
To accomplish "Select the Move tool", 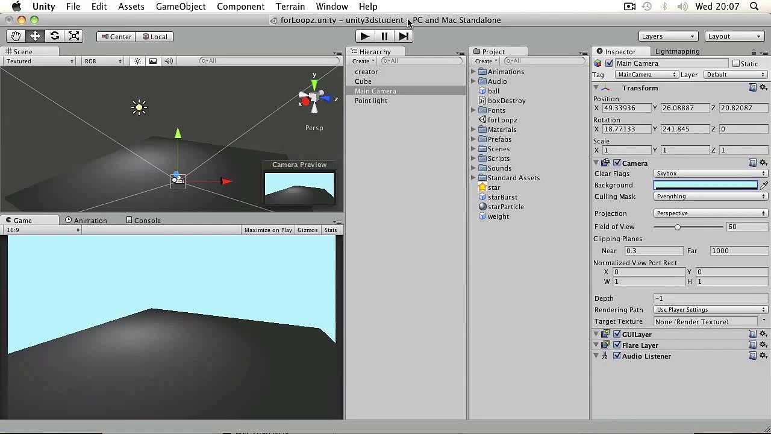I will (35, 36).
